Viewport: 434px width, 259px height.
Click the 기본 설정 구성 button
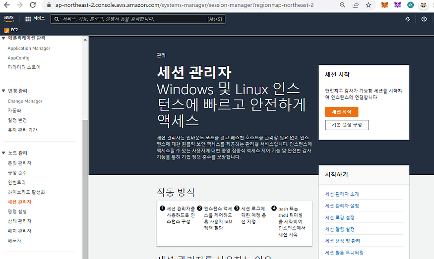[x=347, y=125]
